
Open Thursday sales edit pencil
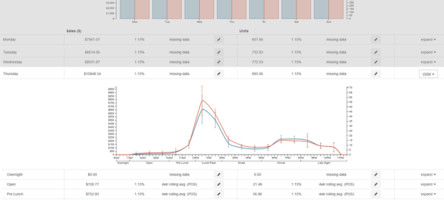tap(219, 74)
